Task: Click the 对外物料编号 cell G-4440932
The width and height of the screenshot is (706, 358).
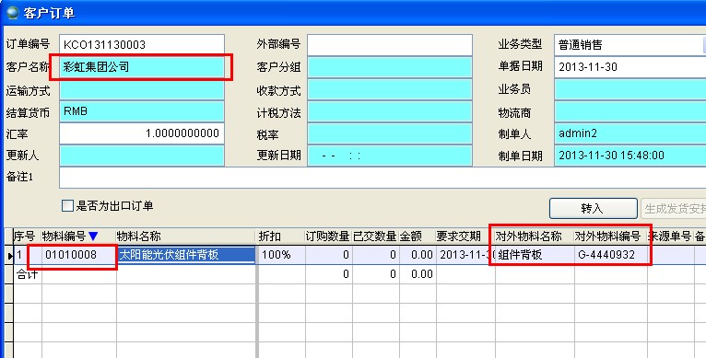Action: (x=610, y=255)
